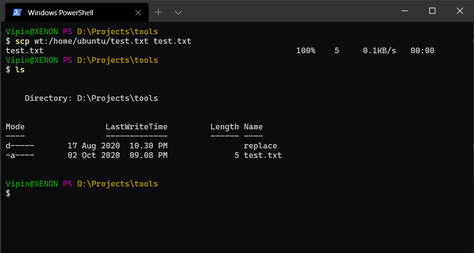Click 'test.txt' in scp output line
Viewport: 474px width, 253px height.
(25, 50)
